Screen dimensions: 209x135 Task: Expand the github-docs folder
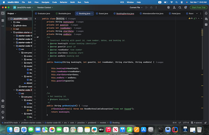[x=11, y=26]
